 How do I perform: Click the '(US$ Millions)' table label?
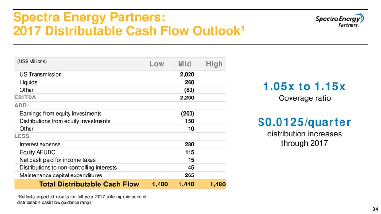point(32,61)
